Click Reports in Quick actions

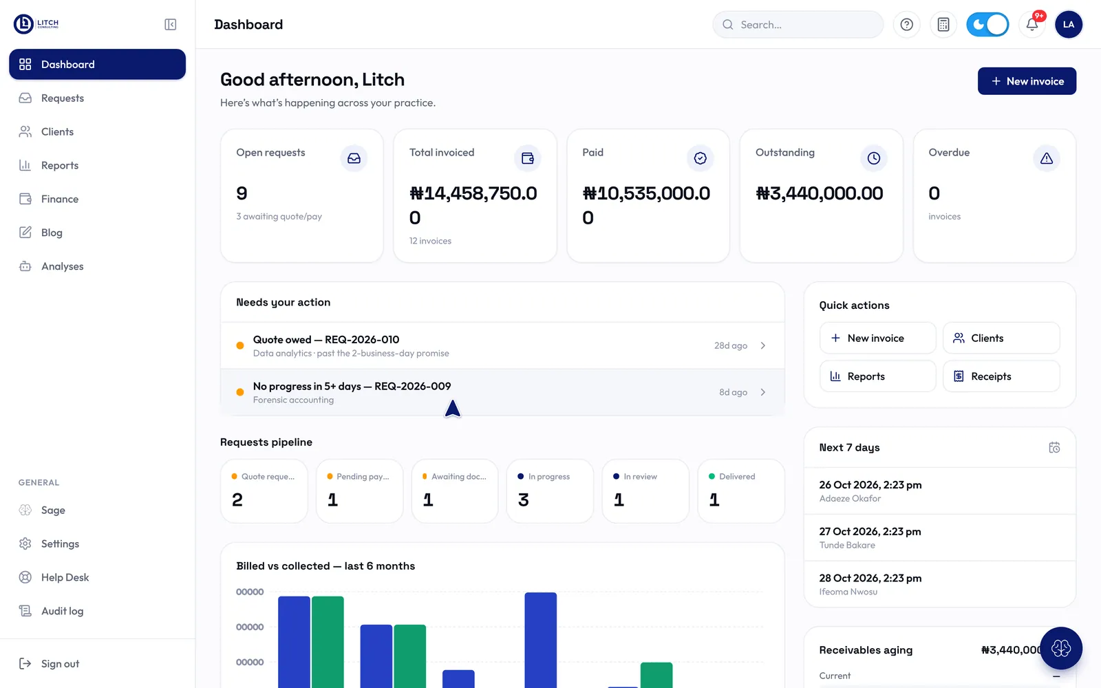(x=877, y=376)
